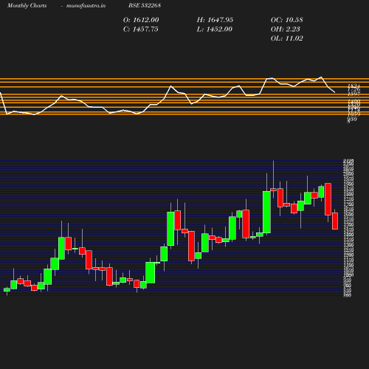Click the 'OC: 10.58' reading
Viewport: 369px width, 369px height.
tap(287, 20)
